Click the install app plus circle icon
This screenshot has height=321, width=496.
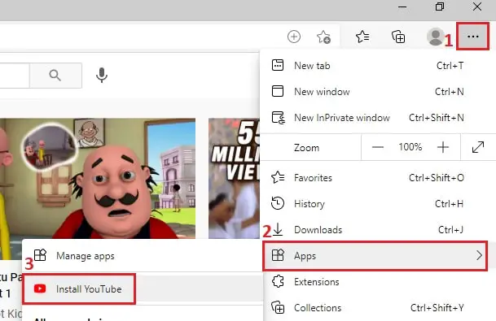tap(294, 37)
